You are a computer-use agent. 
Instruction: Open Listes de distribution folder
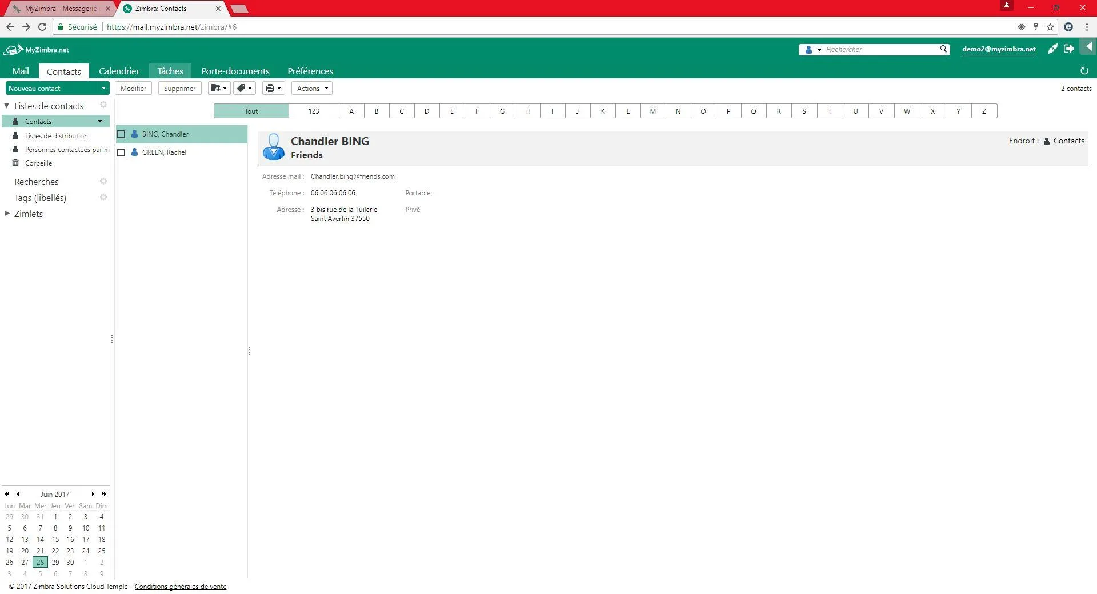point(55,136)
